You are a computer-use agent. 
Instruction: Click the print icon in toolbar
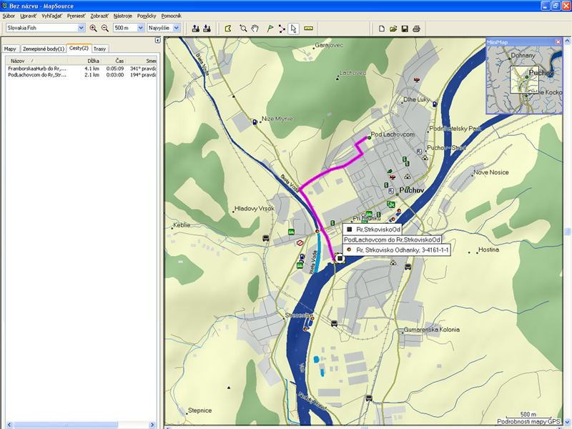(416, 28)
